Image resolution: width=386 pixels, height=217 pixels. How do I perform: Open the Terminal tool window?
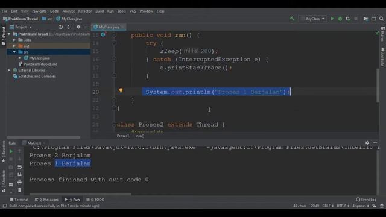coord(19,200)
